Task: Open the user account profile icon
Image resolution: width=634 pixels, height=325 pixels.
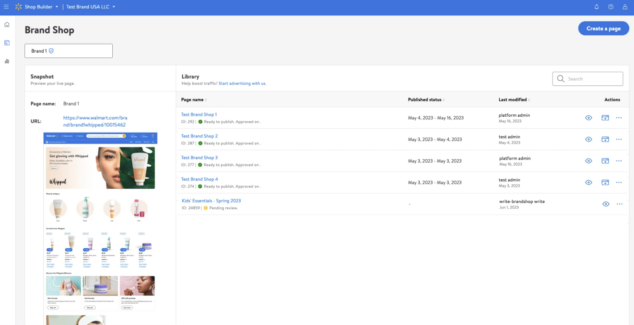Action: 625,7
